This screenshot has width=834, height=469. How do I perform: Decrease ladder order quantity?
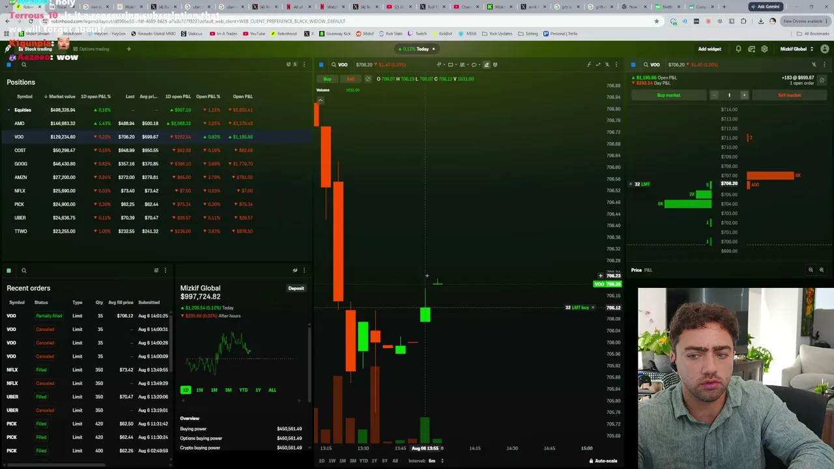[714, 95]
